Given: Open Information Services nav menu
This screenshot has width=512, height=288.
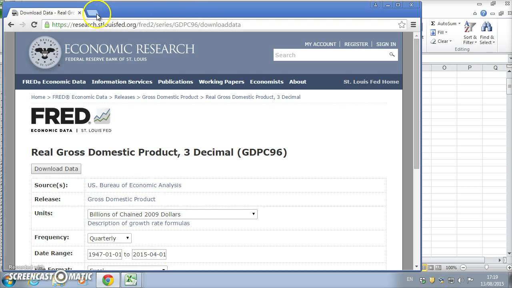Looking at the screenshot, I should (122, 82).
